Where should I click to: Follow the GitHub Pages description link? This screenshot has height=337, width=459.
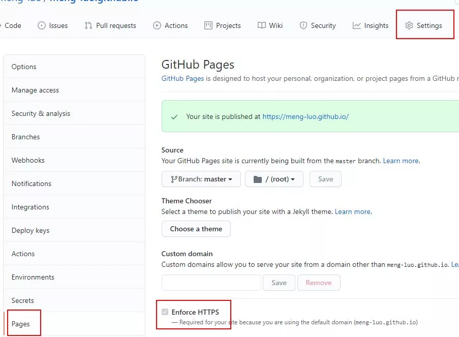(x=182, y=78)
